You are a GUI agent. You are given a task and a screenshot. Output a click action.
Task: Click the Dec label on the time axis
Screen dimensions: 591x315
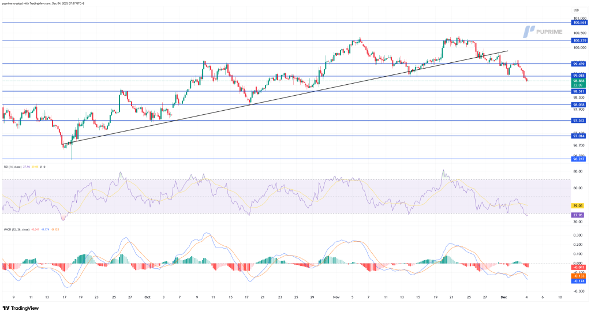pyautogui.click(x=503, y=298)
